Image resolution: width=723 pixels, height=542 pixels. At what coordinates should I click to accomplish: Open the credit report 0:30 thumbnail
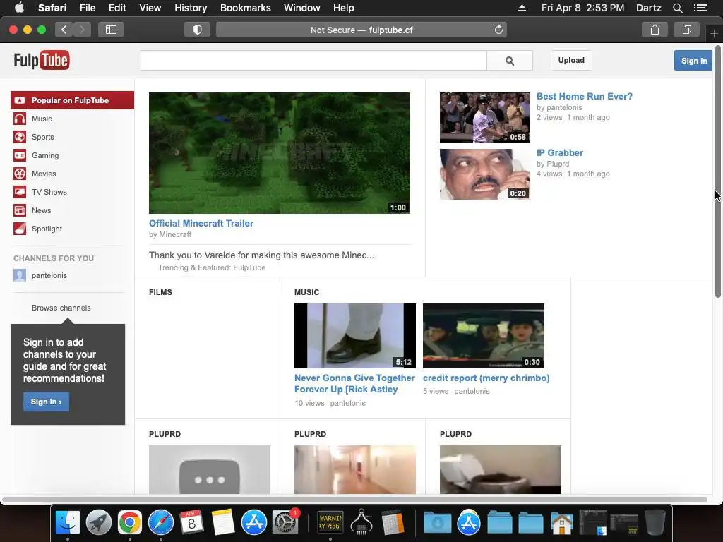pos(483,336)
